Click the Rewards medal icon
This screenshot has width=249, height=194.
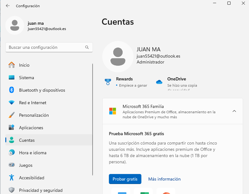[108, 82]
